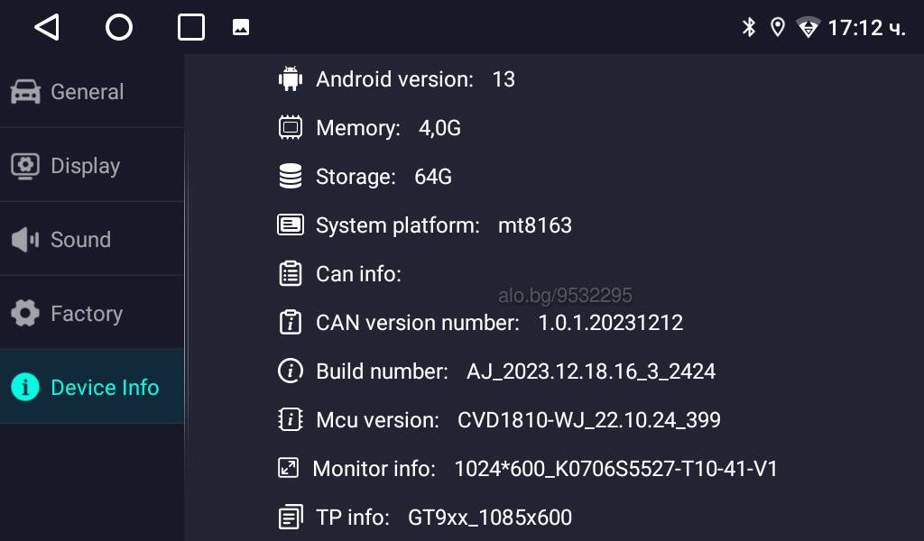
Task: Tap the Monitor info label
Action: pyautogui.click(x=374, y=469)
